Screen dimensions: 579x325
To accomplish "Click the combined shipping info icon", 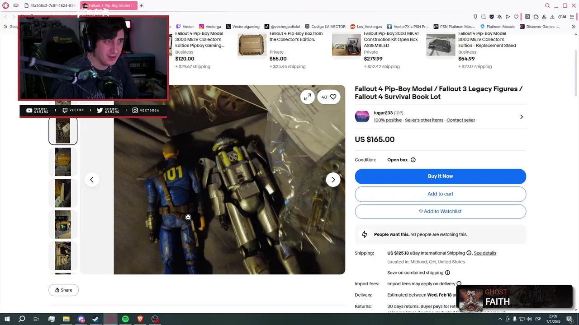I will tap(447, 273).
